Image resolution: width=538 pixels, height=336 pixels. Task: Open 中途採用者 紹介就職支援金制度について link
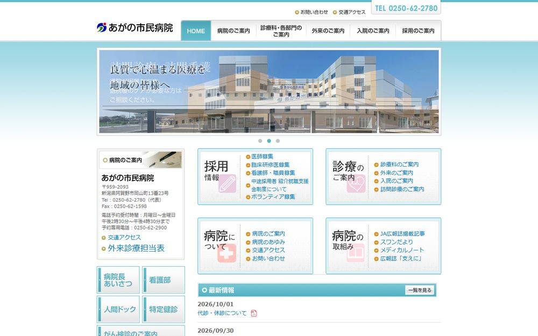(x=280, y=185)
